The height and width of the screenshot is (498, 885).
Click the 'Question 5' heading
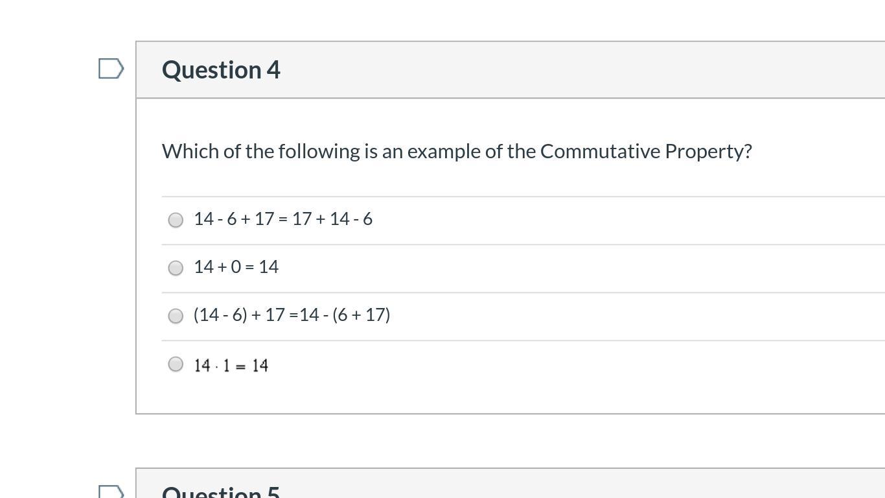[x=221, y=492]
